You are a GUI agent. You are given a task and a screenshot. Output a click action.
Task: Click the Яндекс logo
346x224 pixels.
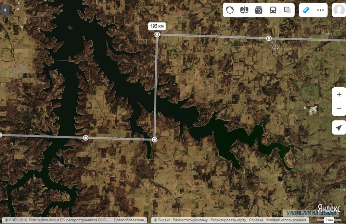329,208
